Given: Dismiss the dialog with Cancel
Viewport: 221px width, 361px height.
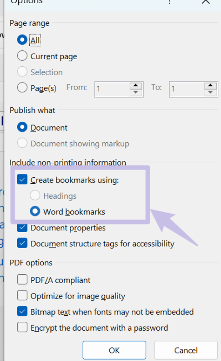Looking at the screenshot, I should click(x=186, y=350).
